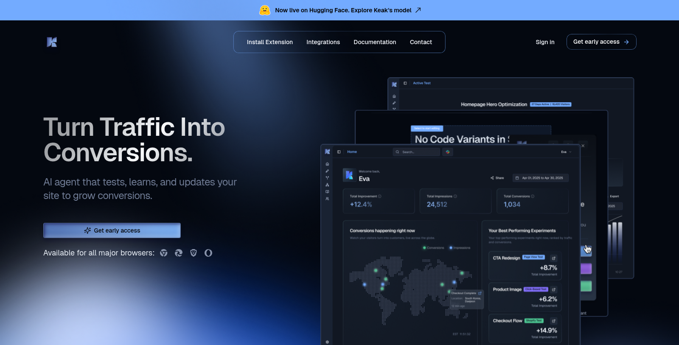Viewport: 679px width, 345px height.
Task: Click the colorful integration icon next to Search
Action: tap(448, 151)
